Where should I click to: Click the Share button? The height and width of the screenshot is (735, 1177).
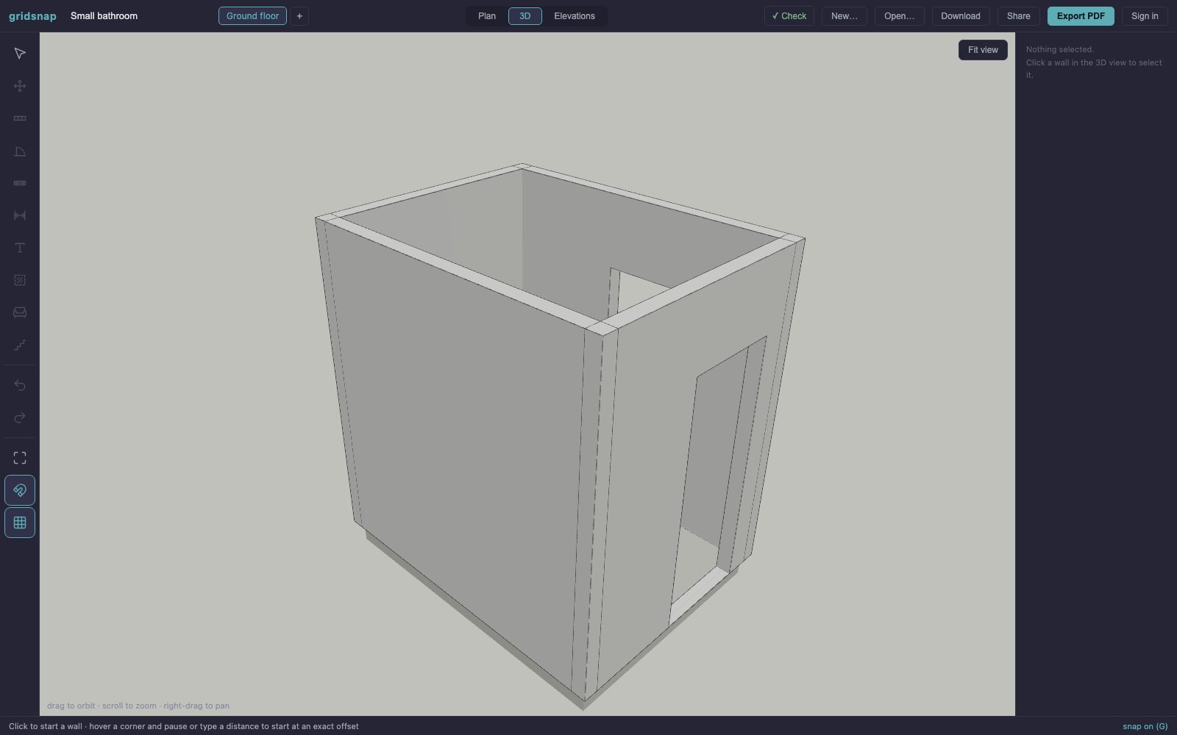(x=1019, y=16)
